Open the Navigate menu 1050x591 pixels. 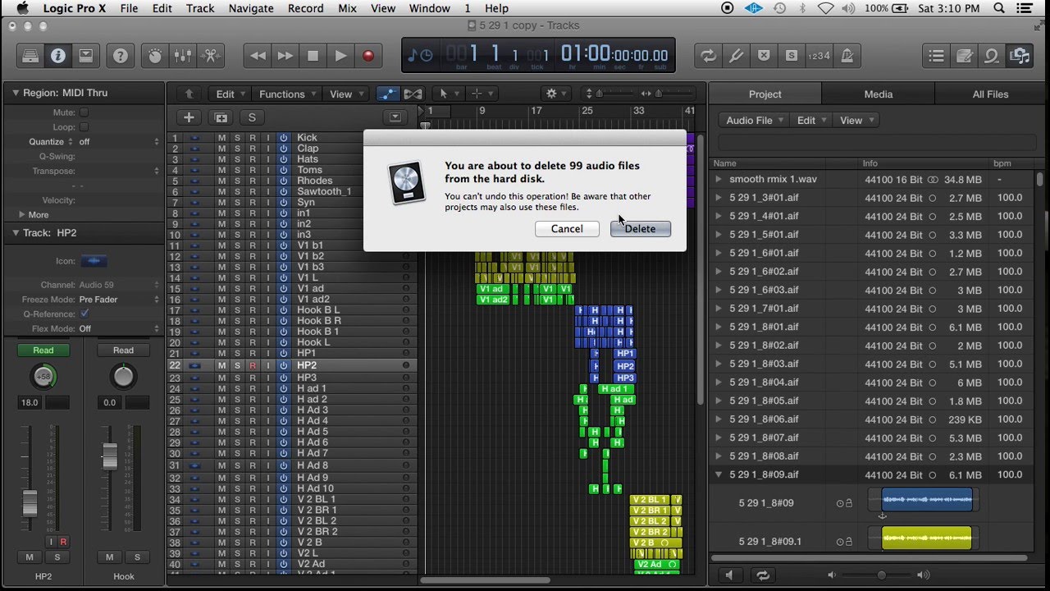pos(251,8)
